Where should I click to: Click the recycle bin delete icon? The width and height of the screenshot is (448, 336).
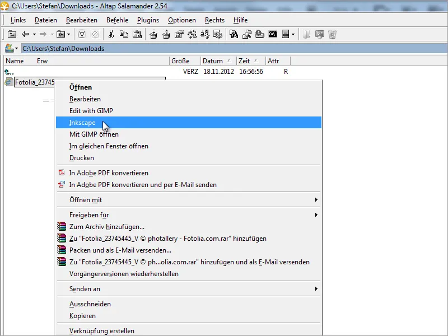[332, 34]
